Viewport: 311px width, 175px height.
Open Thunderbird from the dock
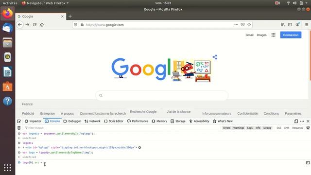8,28
